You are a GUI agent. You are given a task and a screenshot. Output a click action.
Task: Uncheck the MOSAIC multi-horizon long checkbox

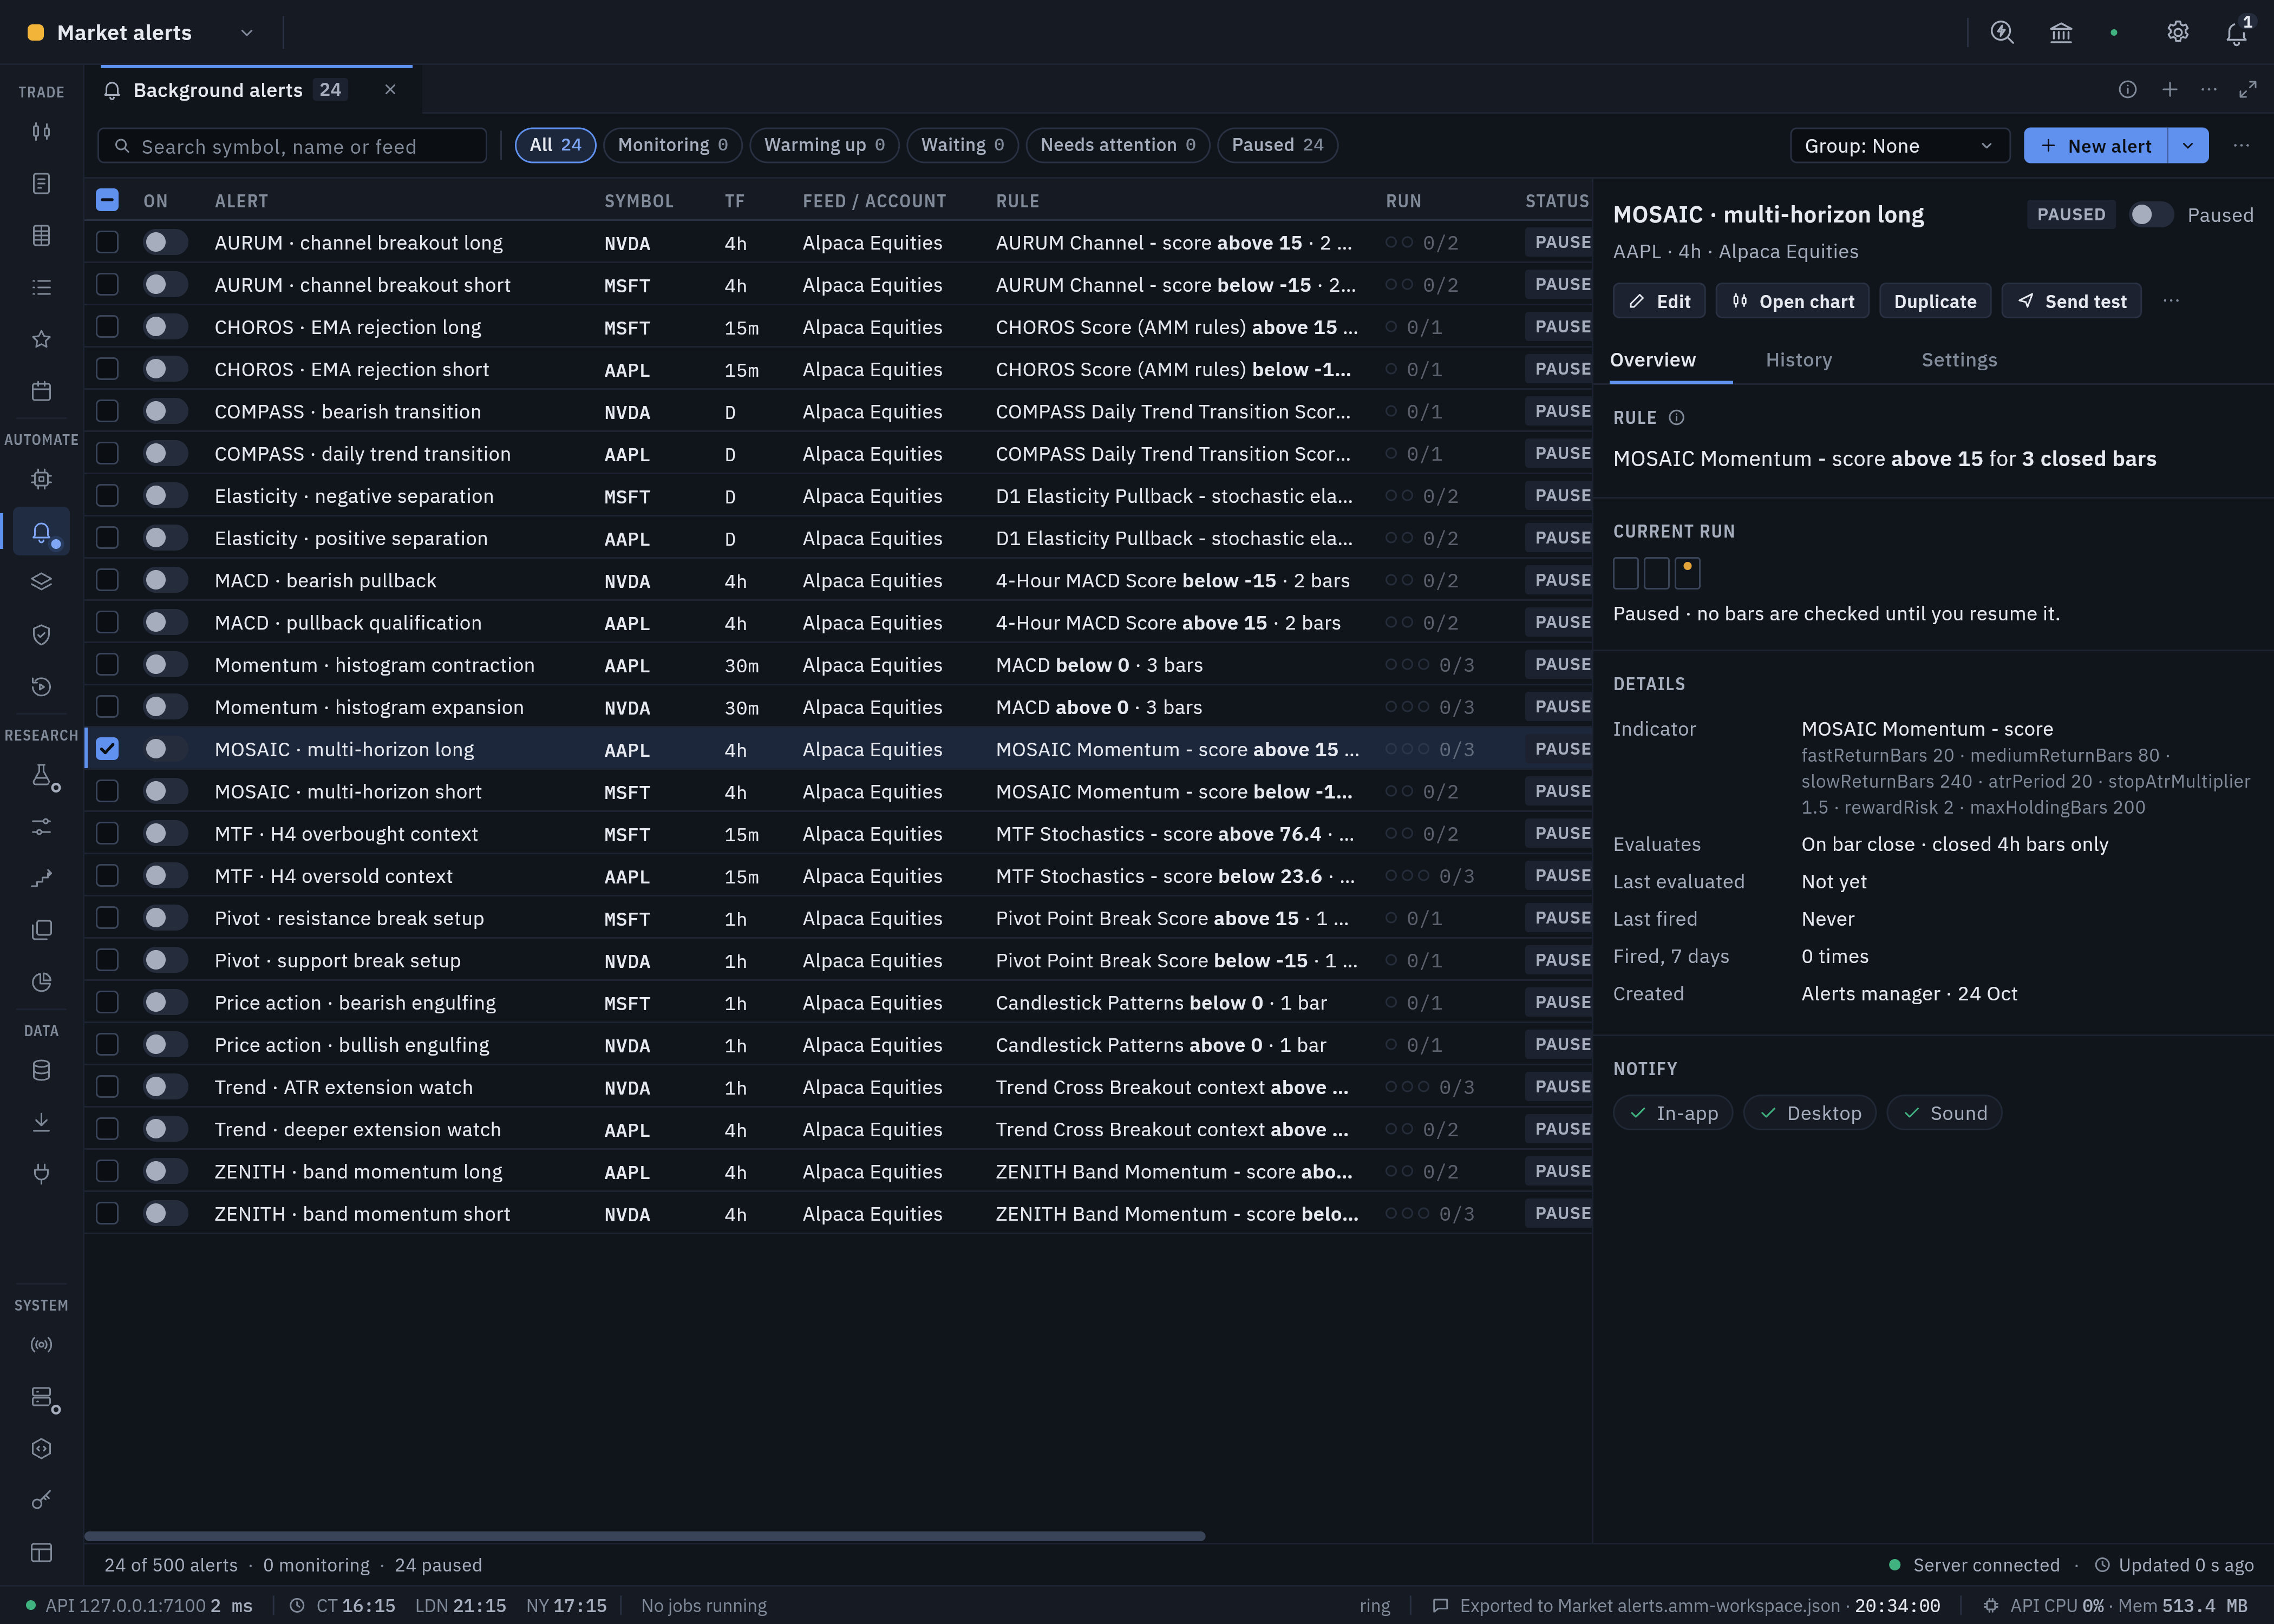[107, 749]
